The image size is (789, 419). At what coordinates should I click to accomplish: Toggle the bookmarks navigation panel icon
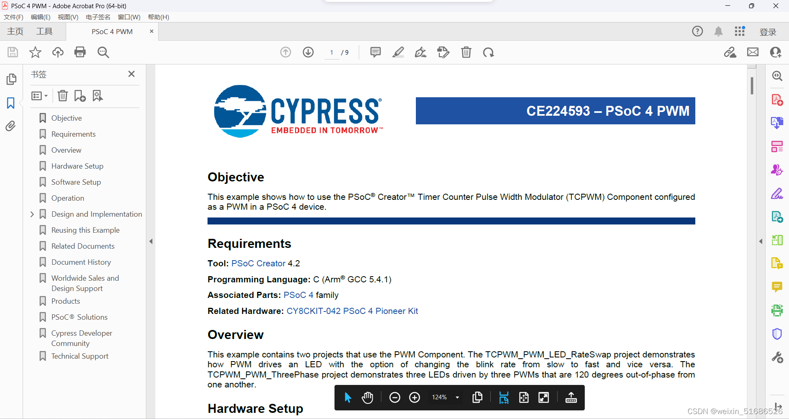coord(11,103)
